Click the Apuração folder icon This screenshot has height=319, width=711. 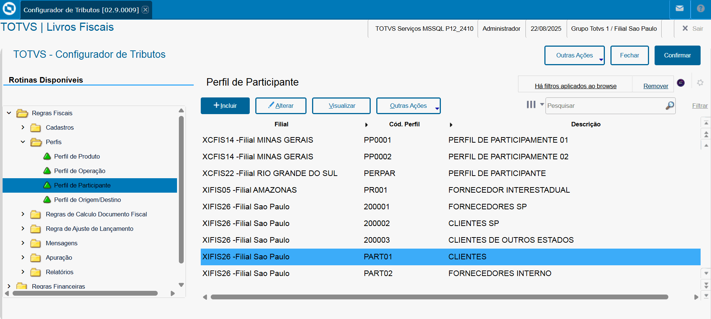(36, 258)
